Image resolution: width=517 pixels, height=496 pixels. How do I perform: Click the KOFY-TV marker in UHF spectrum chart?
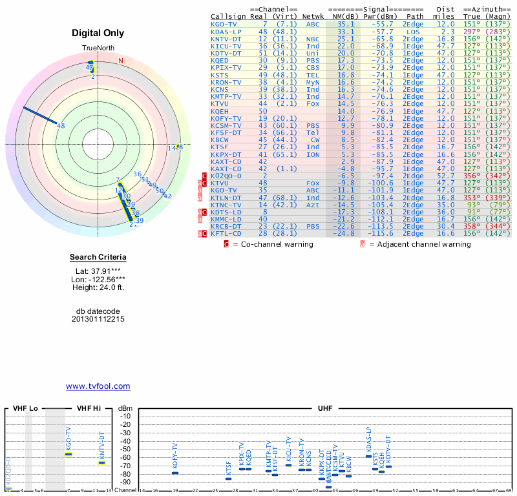tap(175, 473)
